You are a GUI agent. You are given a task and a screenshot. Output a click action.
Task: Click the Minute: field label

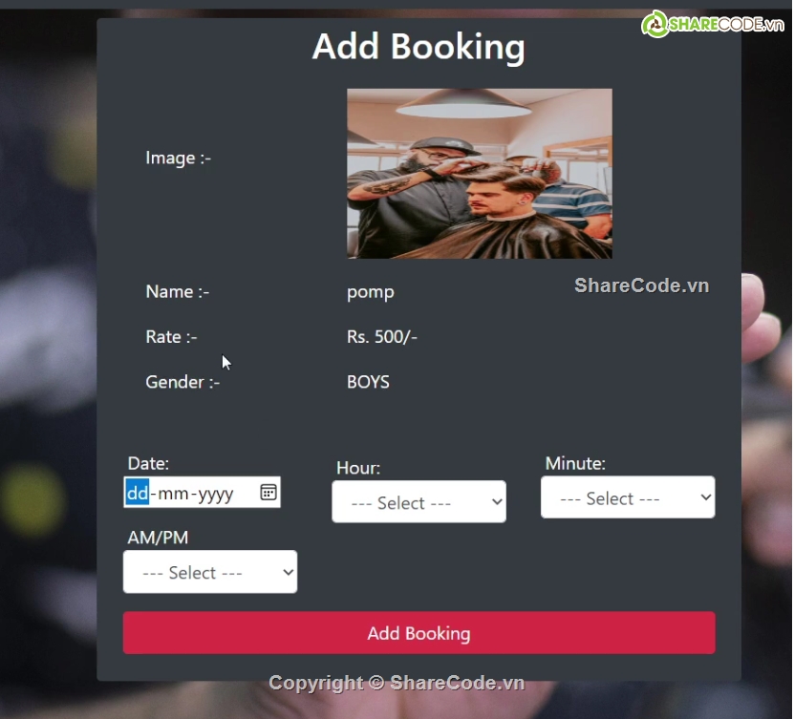575,463
